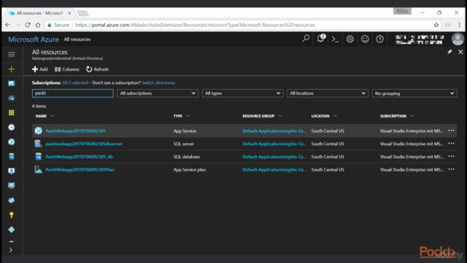
Task: Open packtwebapp20170706092305dbserver SQL server
Action: tap(84, 144)
